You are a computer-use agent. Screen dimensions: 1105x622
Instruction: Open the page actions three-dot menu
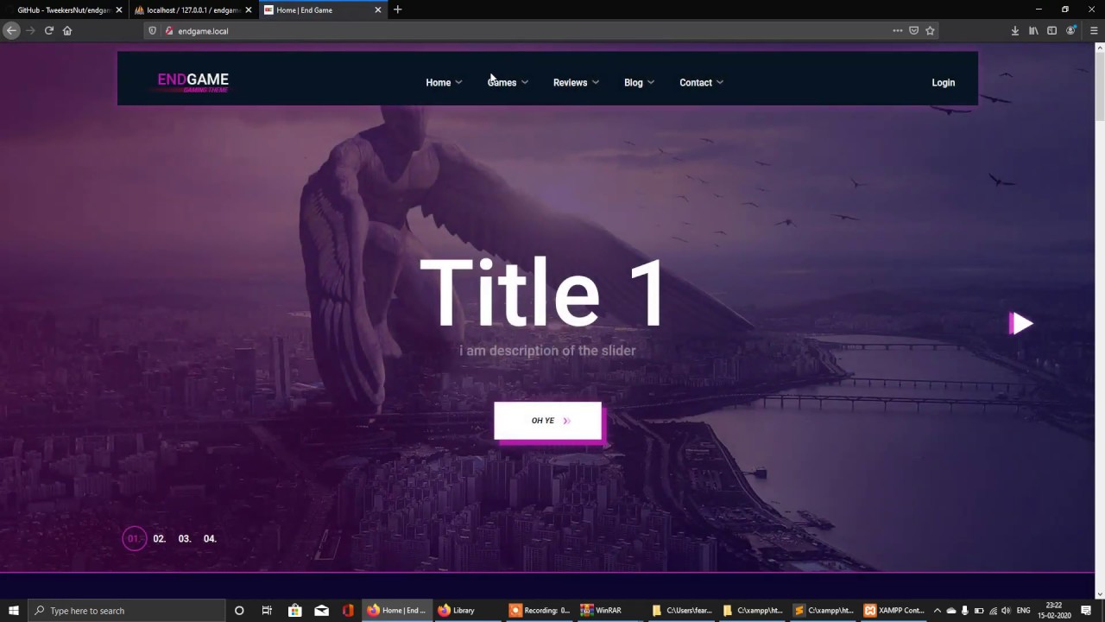point(898,30)
